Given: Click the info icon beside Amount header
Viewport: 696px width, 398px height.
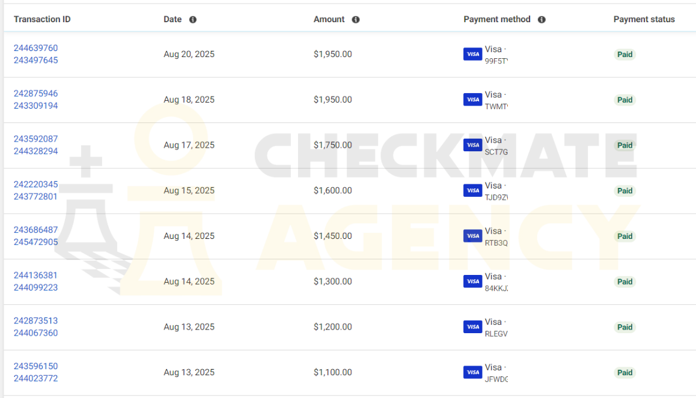Looking at the screenshot, I should click(356, 19).
